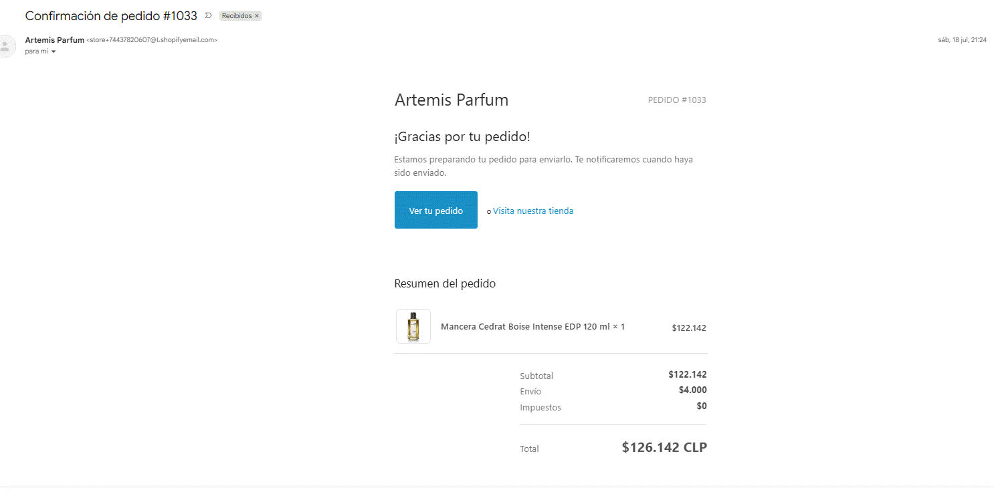Mark the conversation with the importance marker icon
Screen dimensions: 994x492
(x=208, y=15)
